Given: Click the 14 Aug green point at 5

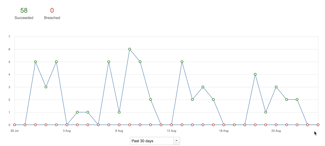Looking at the screenshot, I should click(182, 62).
